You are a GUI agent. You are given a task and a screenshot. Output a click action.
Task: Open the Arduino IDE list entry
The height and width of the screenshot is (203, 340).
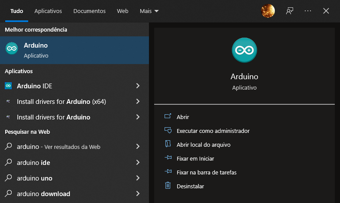click(x=74, y=86)
